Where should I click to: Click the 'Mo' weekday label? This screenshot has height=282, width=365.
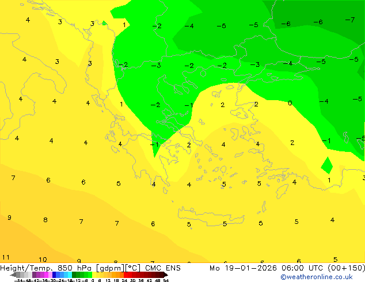[x=214, y=268]
